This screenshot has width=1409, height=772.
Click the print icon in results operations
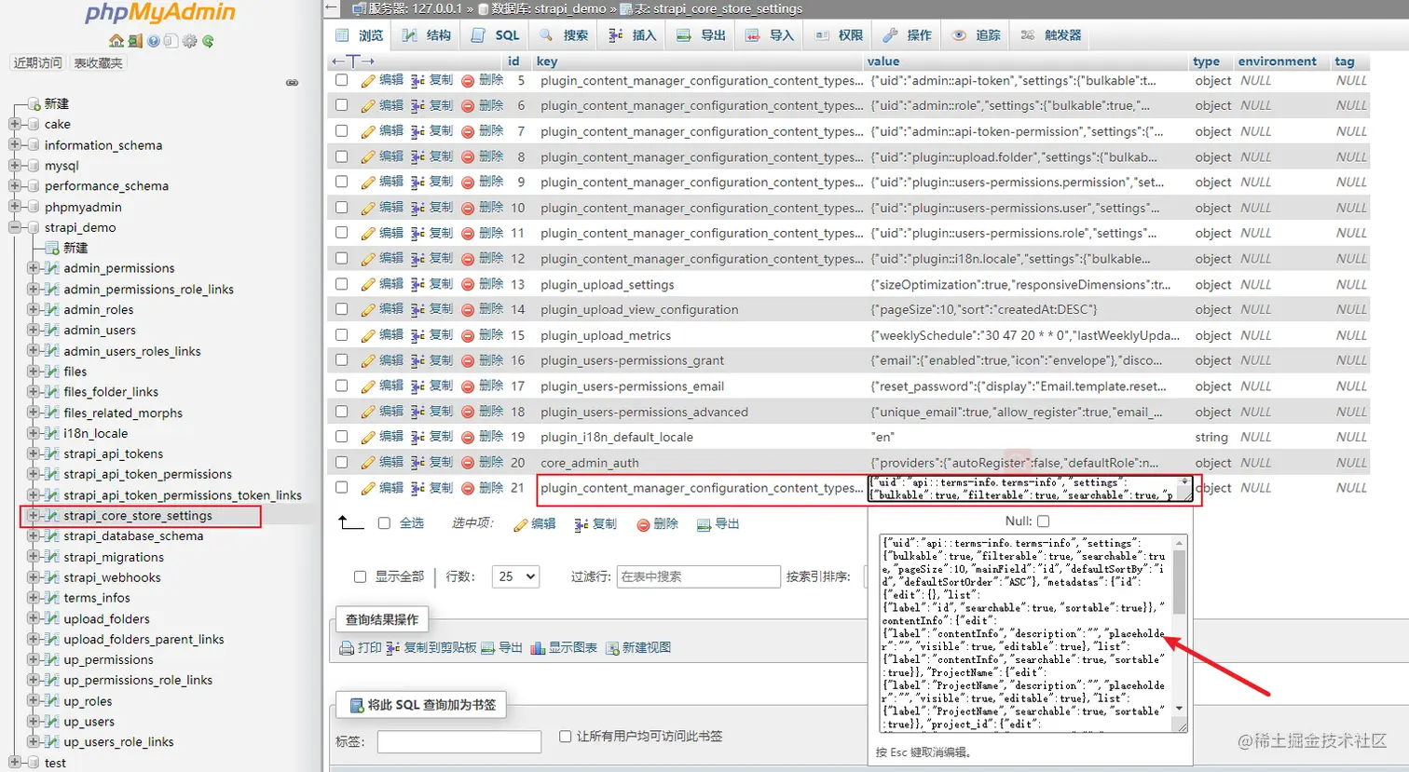[x=347, y=648]
